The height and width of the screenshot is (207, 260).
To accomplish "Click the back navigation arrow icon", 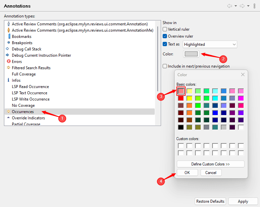I will [x=230, y=6].
